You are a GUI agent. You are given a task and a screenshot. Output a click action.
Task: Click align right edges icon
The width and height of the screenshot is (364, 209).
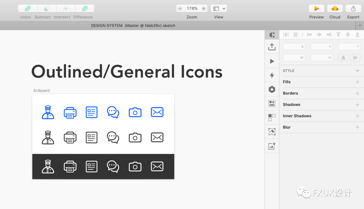(329, 35)
